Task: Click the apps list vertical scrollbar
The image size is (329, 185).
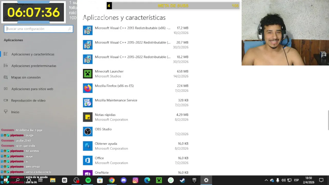Action: pyautogui.click(x=328, y=120)
